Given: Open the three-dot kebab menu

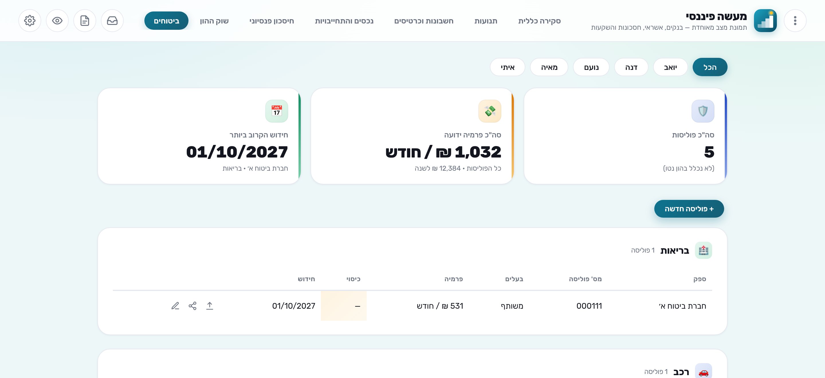Looking at the screenshot, I should coord(795,21).
